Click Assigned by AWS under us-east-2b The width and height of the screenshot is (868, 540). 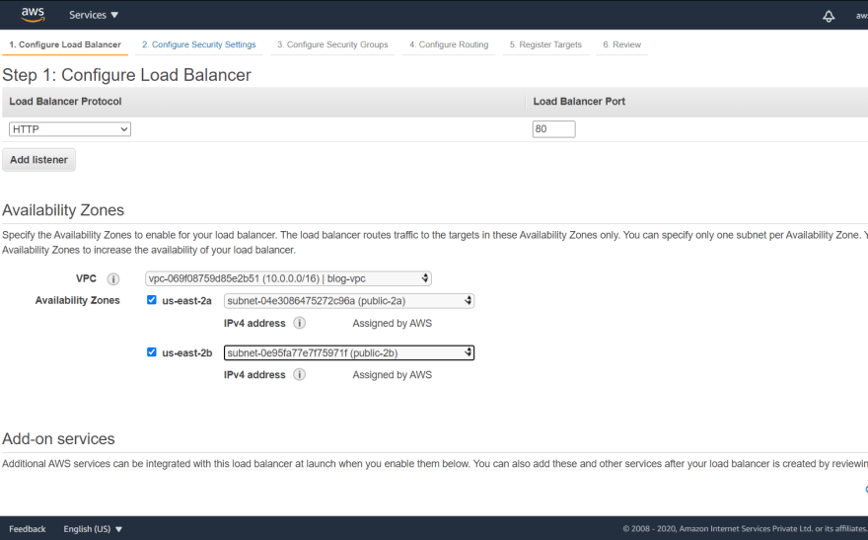392,375
